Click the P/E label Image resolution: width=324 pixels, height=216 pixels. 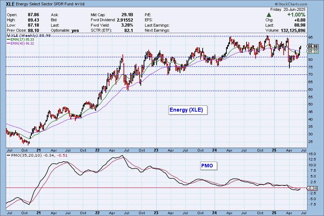point(148,15)
